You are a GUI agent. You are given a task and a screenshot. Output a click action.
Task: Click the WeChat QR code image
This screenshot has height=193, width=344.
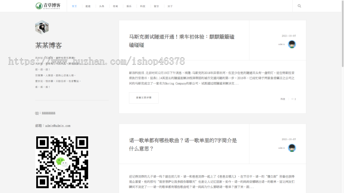(62, 162)
